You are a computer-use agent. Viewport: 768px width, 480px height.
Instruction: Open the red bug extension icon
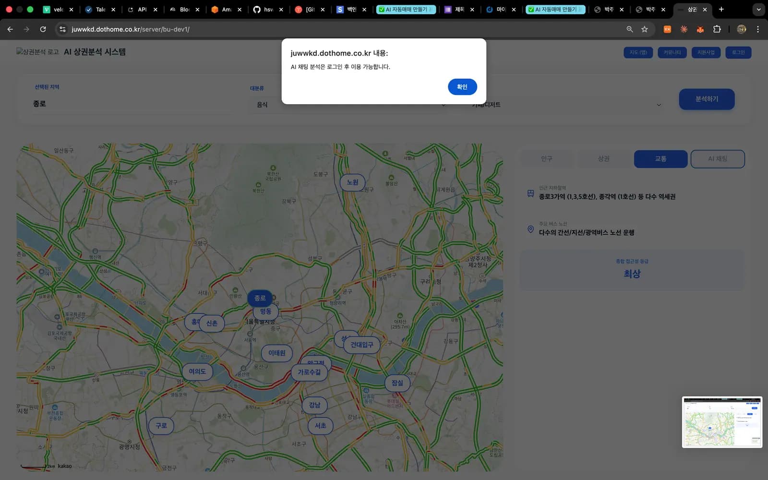700,29
